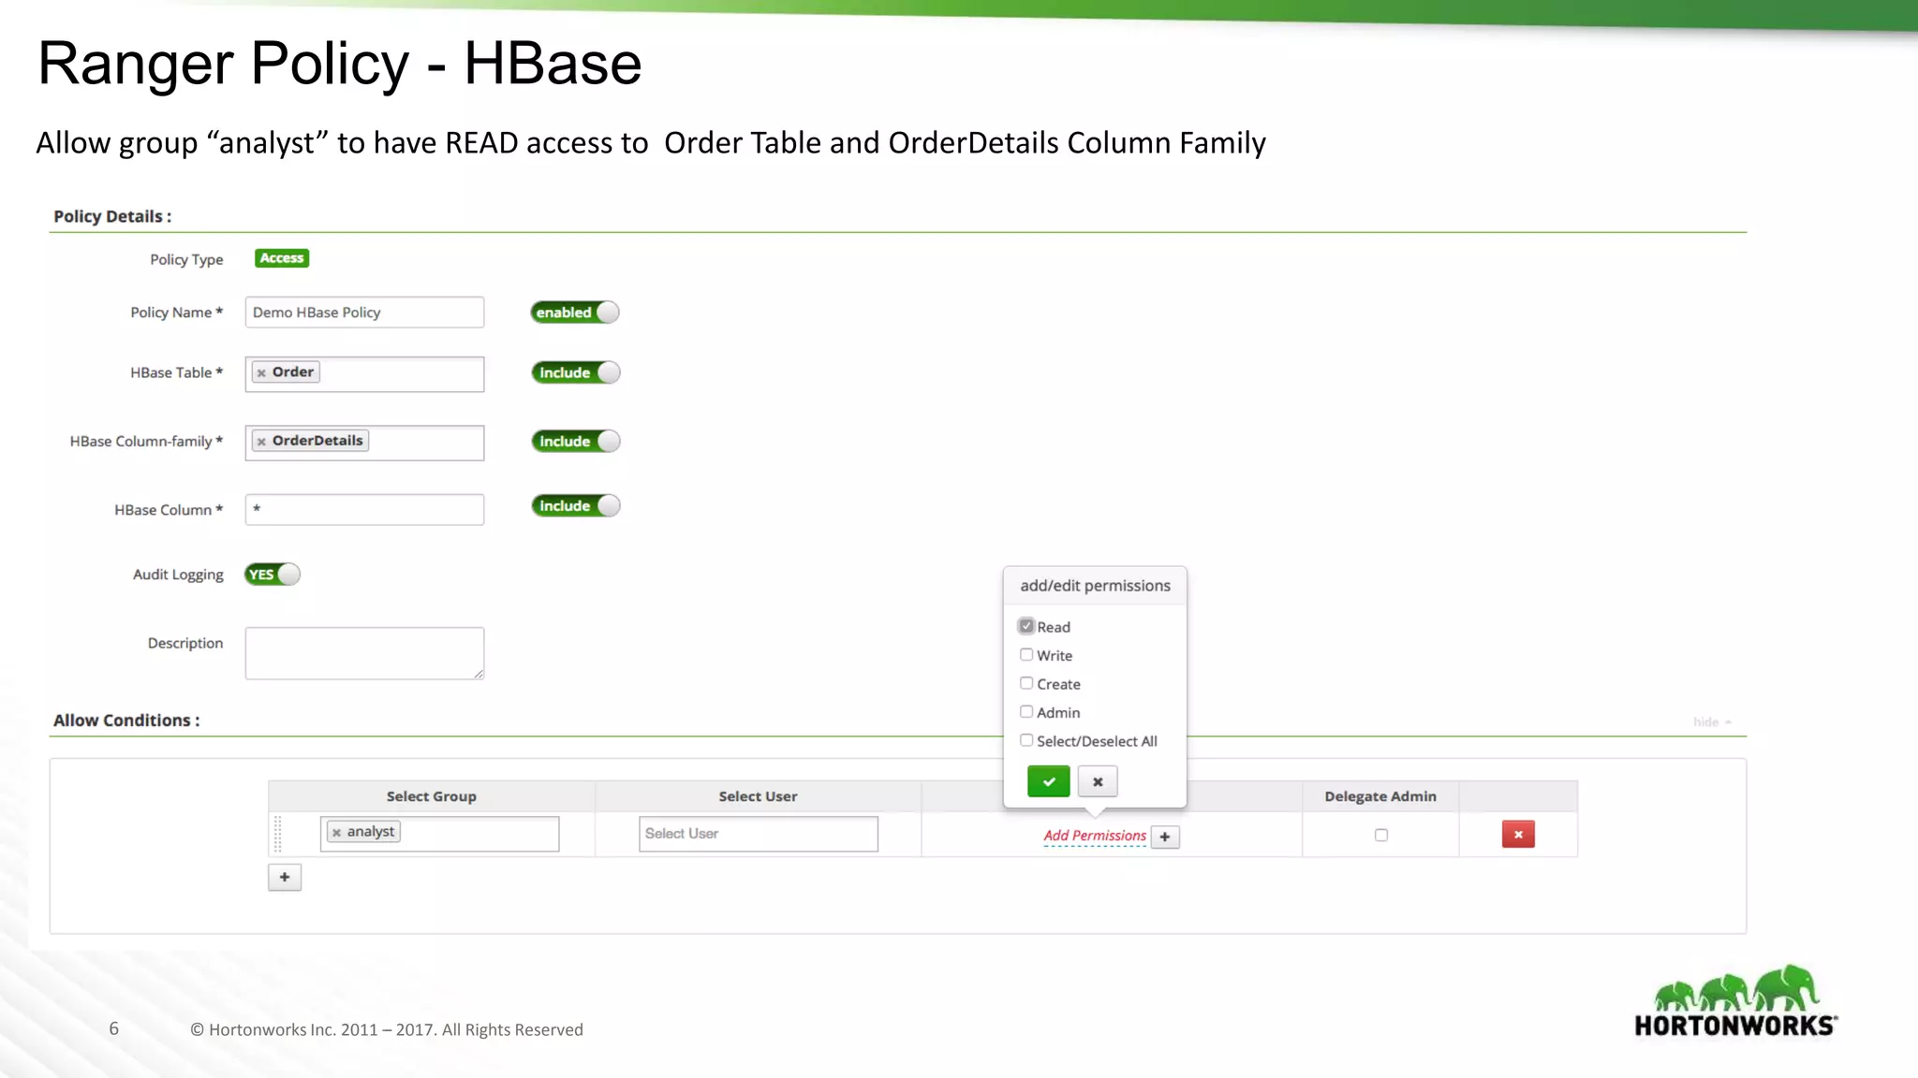This screenshot has width=1918, height=1078.
Task: Toggle include switch for HBase Table
Action: pos(576,372)
